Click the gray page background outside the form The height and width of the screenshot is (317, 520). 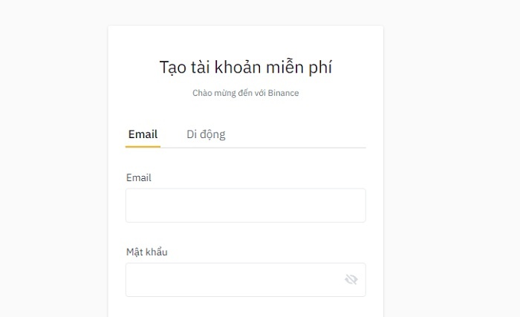click(x=451, y=159)
